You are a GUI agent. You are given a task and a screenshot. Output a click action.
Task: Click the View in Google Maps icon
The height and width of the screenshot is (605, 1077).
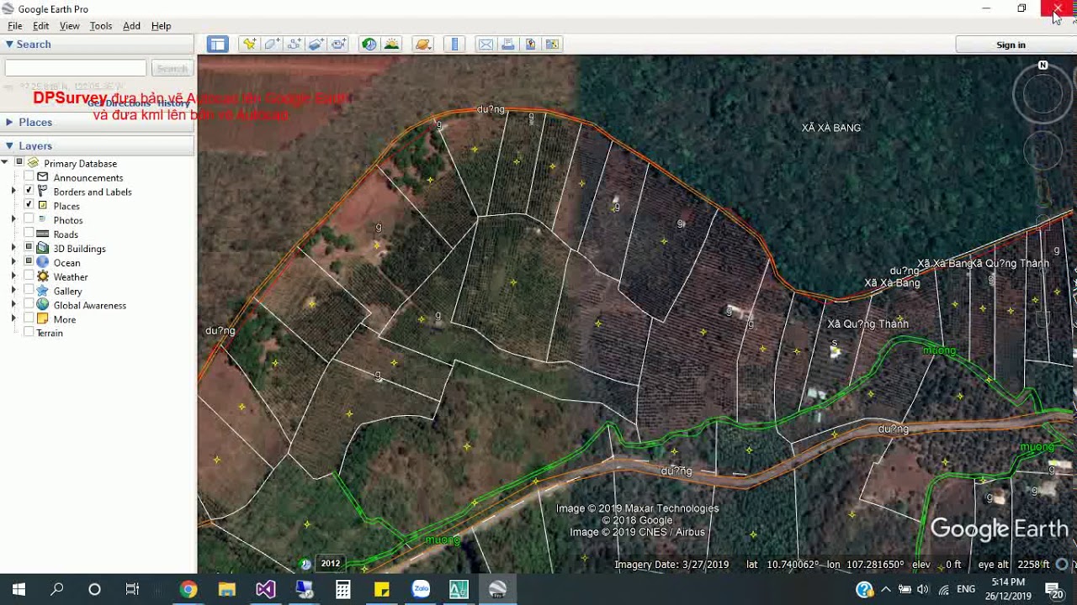pos(552,45)
